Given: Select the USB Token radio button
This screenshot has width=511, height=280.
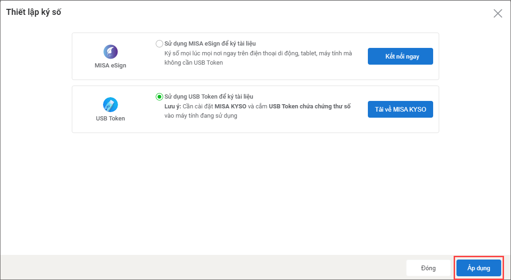Looking at the screenshot, I should click(159, 97).
